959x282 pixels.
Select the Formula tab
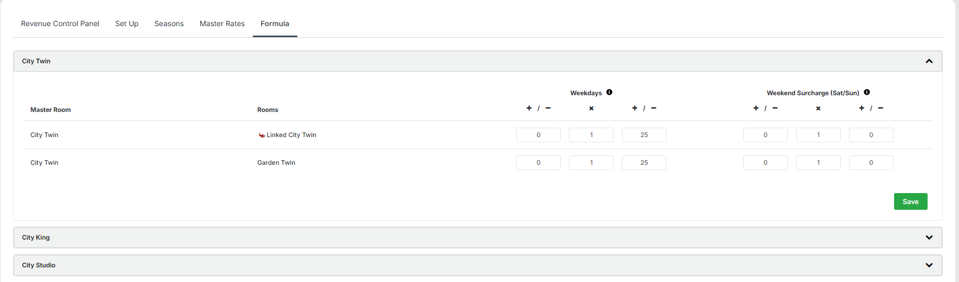pyautogui.click(x=275, y=24)
